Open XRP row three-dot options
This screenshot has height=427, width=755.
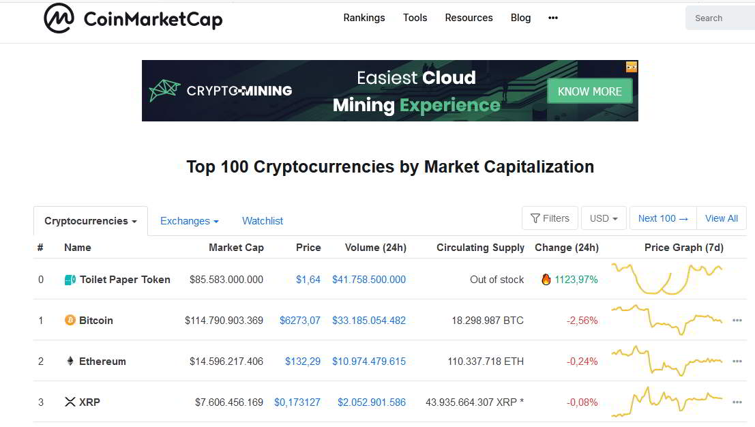click(737, 402)
